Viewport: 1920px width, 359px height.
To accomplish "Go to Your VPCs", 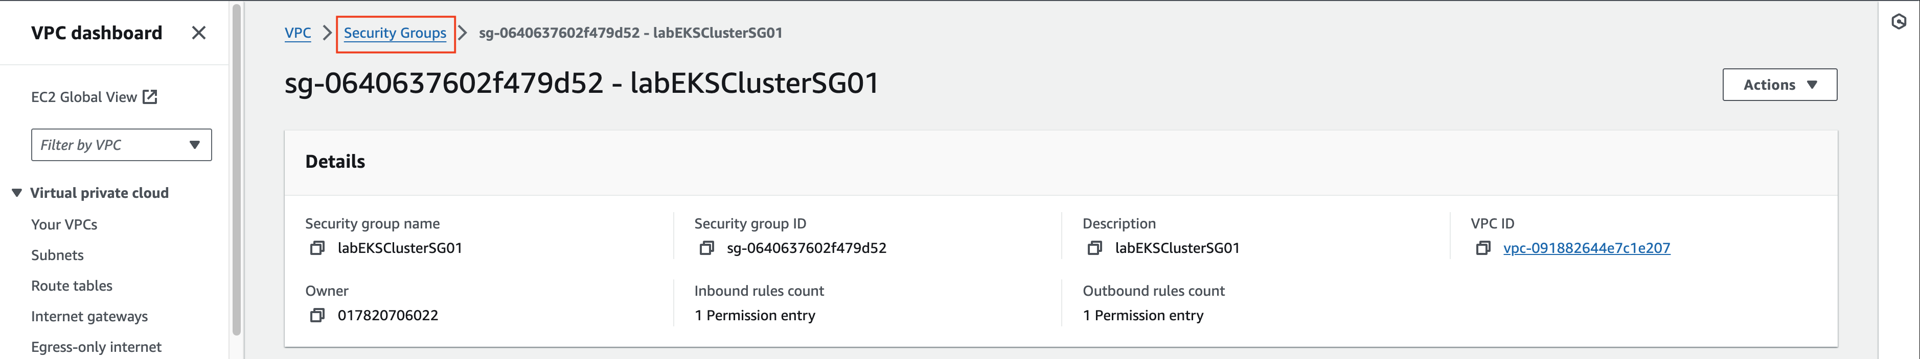I will [x=64, y=224].
